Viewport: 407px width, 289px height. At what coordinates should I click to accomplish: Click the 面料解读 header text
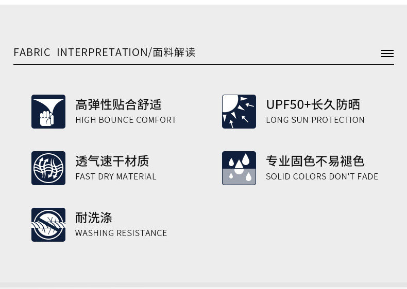click(x=174, y=52)
